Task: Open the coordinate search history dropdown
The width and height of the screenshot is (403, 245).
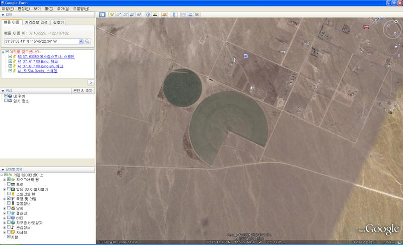Action: (81, 41)
